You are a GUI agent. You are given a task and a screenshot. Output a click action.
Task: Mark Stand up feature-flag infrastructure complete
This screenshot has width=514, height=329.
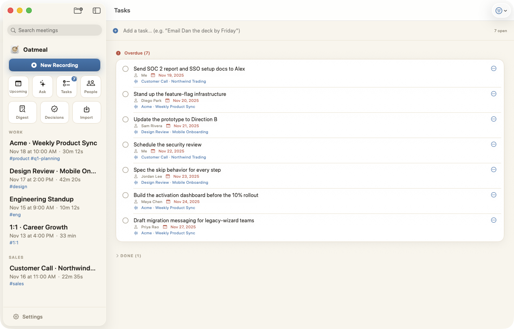click(126, 94)
